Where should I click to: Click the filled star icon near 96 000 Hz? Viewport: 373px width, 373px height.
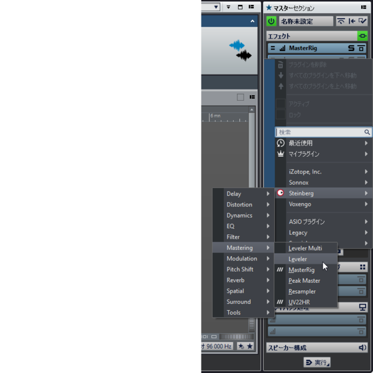click(x=250, y=346)
